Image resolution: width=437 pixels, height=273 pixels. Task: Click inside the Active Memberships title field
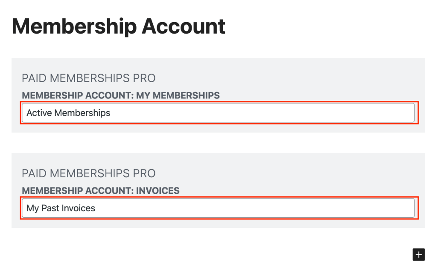218,112
